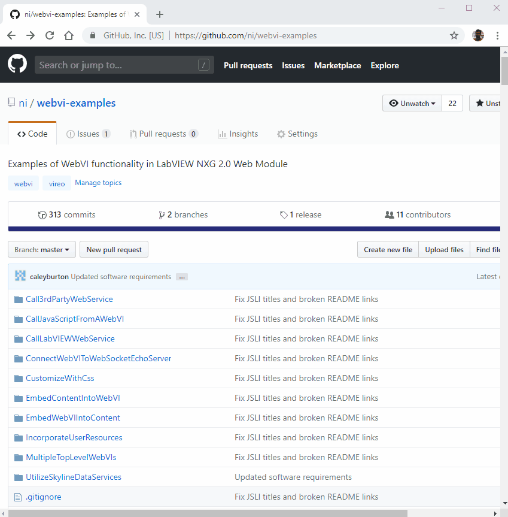The height and width of the screenshot is (517, 508).
Task: Click the folder icon beside Call3rdPartyWebService
Action: 19,300
